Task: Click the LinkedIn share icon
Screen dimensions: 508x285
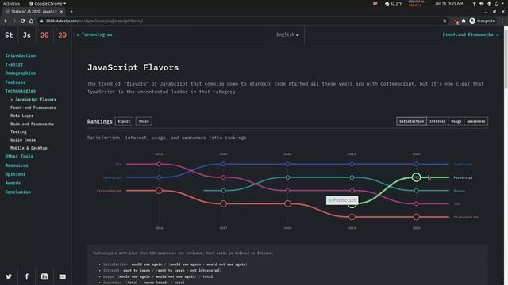Action: (44, 276)
